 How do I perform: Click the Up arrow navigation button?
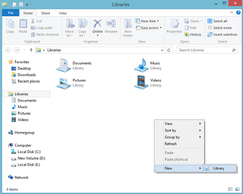[x=31, y=50]
